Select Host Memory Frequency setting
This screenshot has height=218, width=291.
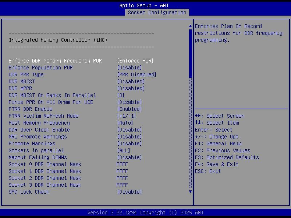39,123
